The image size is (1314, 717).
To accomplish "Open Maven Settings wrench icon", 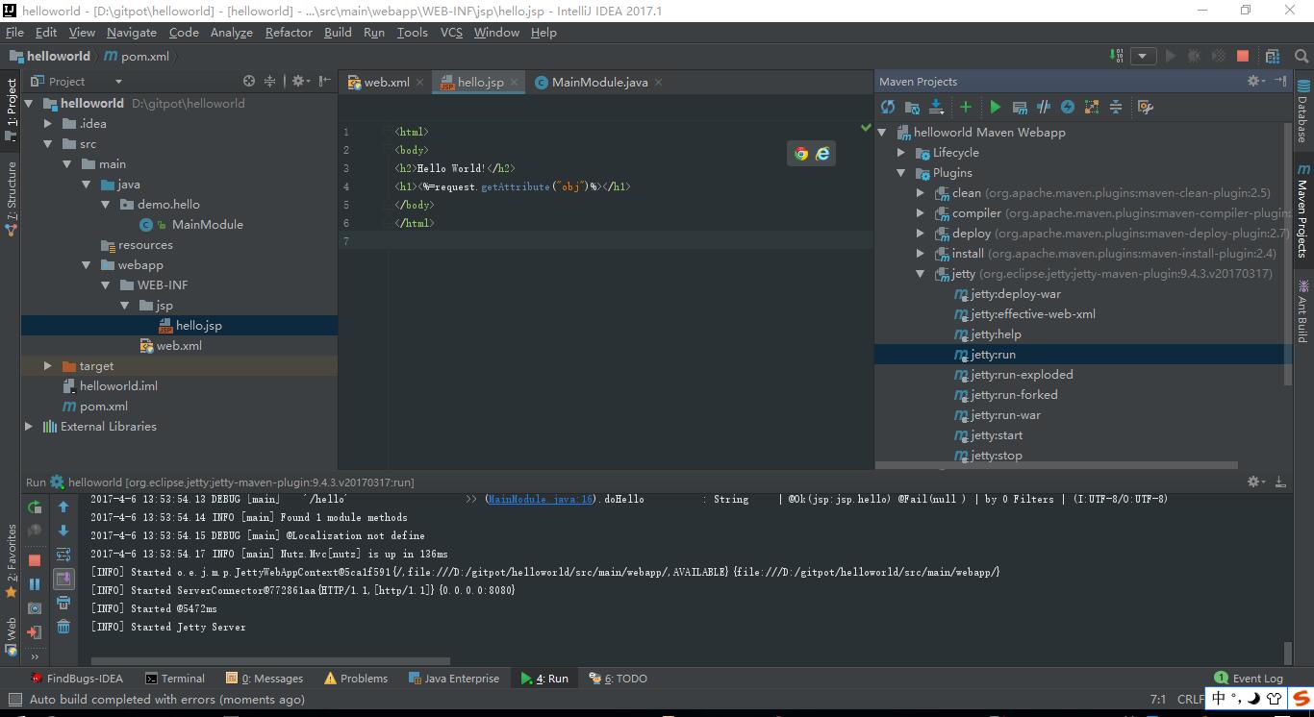I will coord(1145,107).
